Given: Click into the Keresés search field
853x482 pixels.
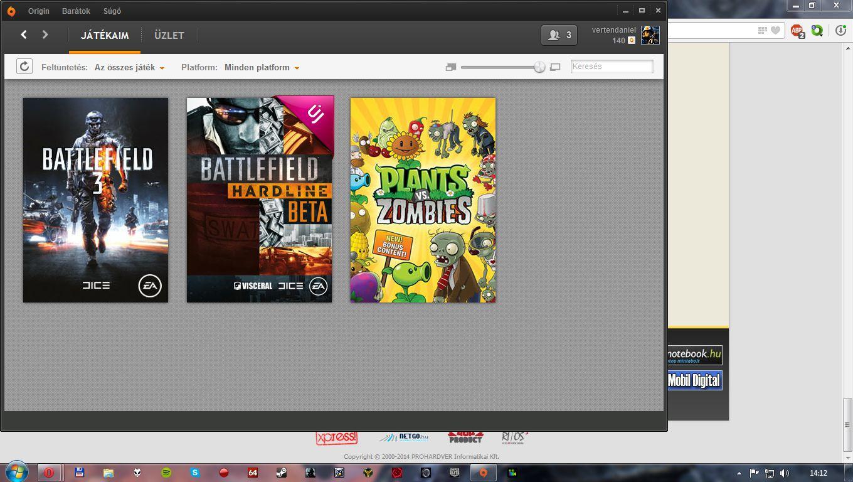Looking at the screenshot, I should tap(612, 67).
